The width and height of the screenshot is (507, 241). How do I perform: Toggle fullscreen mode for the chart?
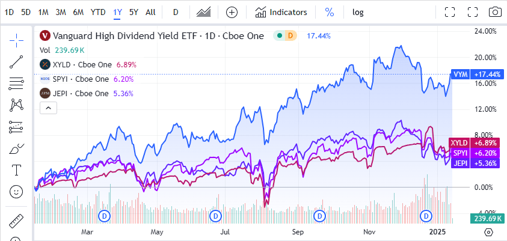(x=450, y=12)
